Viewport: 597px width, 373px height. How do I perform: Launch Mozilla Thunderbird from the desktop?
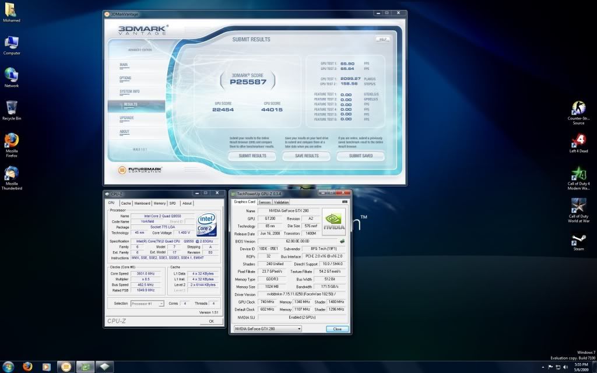(12, 178)
